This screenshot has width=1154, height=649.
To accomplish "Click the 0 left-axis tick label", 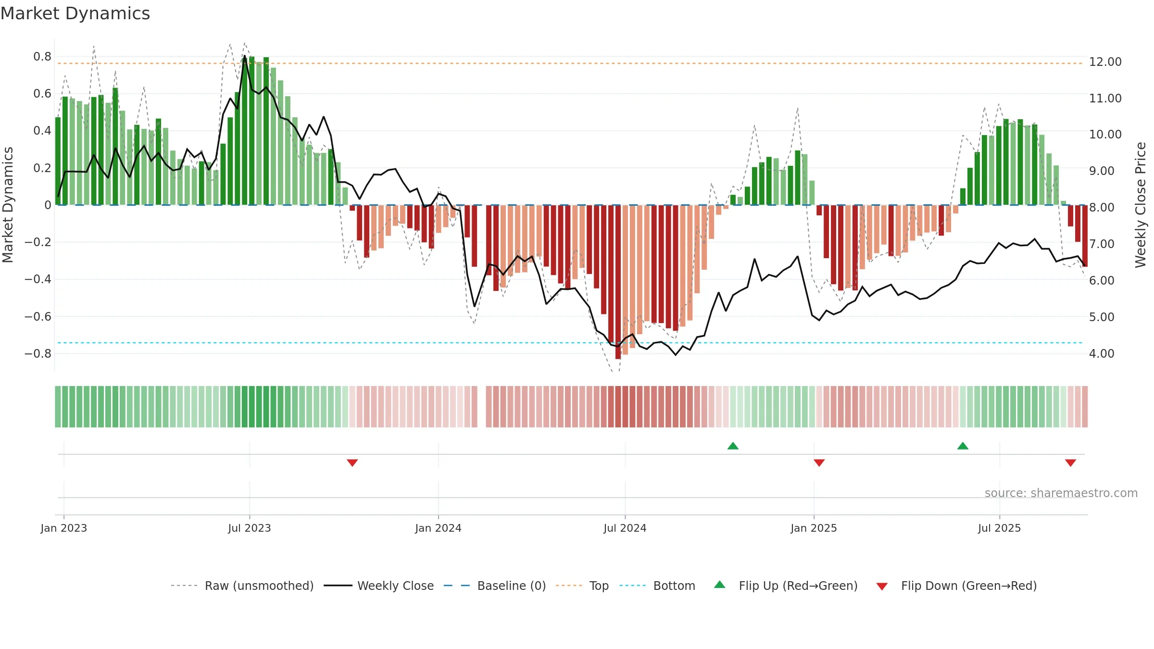I will [x=48, y=205].
